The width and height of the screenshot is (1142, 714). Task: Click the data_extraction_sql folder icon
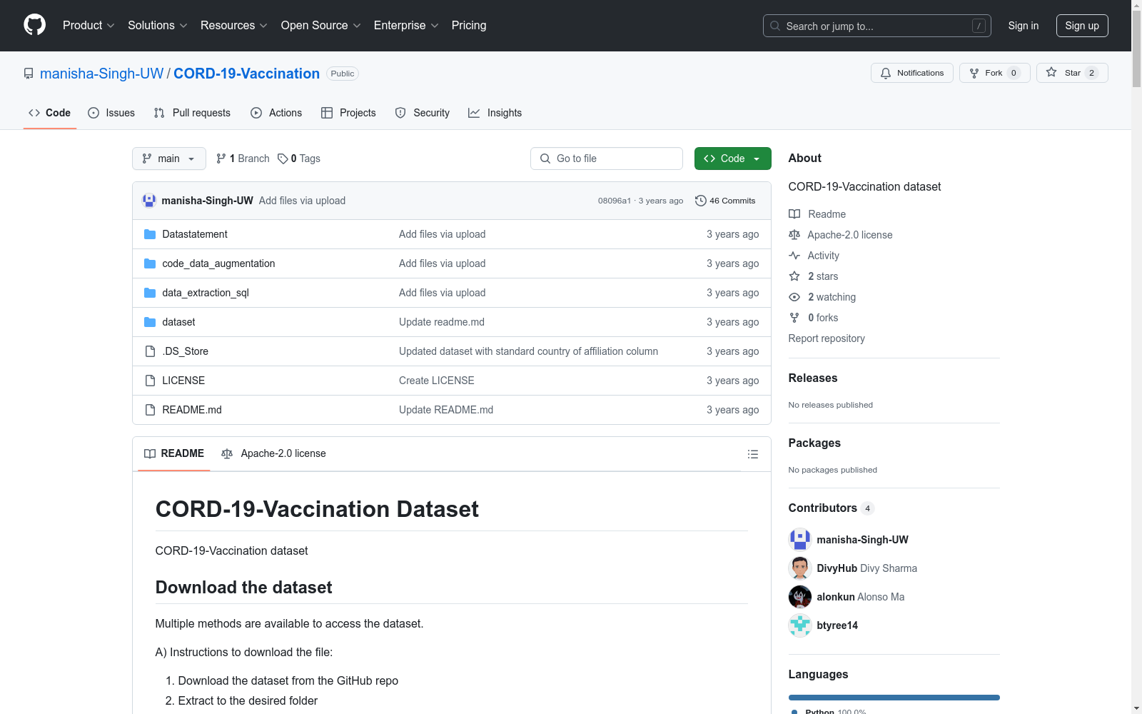click(150, 293)
